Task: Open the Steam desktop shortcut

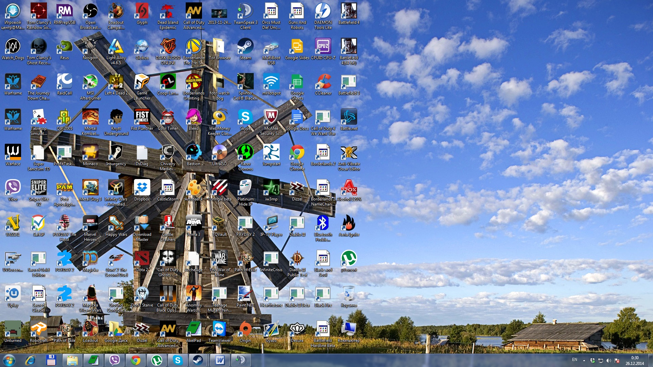Action: pos(245,49)
